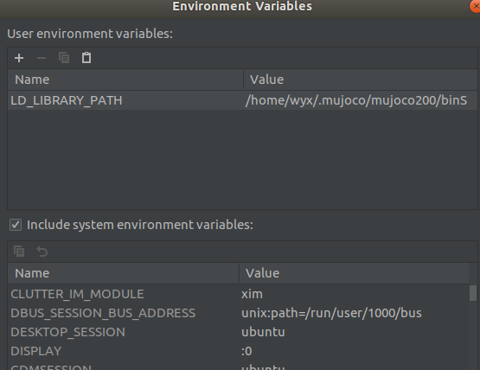
Task: Sort system variables by Value header
Action: point(354,273)
